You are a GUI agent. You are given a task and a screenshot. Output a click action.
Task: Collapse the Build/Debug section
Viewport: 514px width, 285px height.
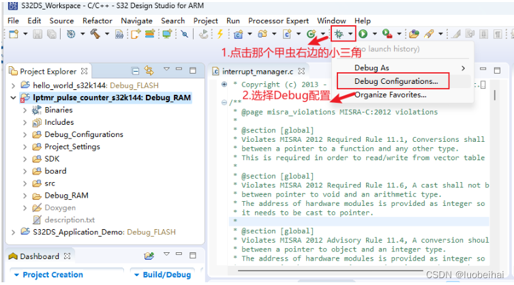click(x=137, y=275)
